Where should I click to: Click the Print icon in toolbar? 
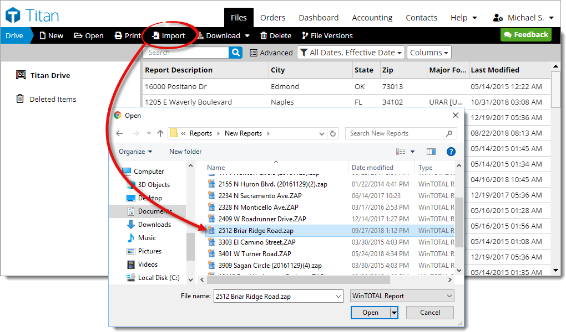click(x=118, y=35)
